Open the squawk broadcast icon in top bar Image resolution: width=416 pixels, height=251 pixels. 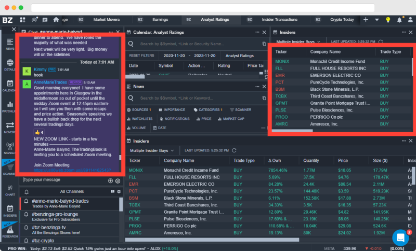pyautogui.click(x=34, y=20)
